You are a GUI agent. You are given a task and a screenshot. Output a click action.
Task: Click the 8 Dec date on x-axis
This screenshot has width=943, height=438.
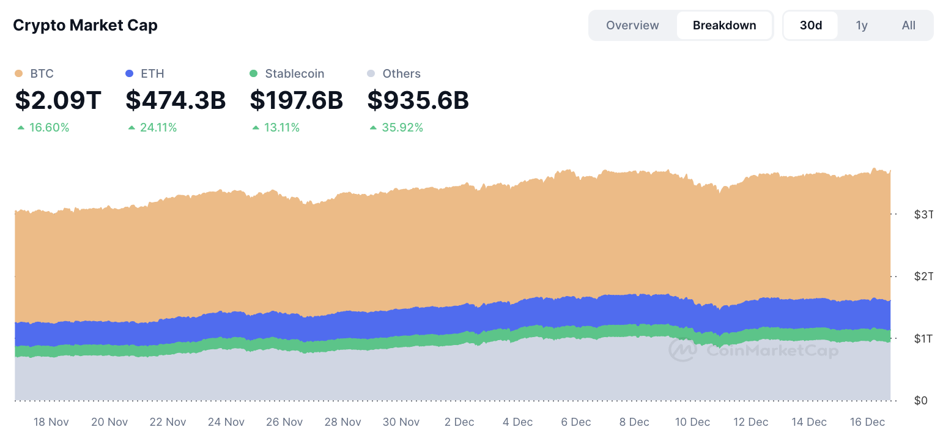[634, 422]
